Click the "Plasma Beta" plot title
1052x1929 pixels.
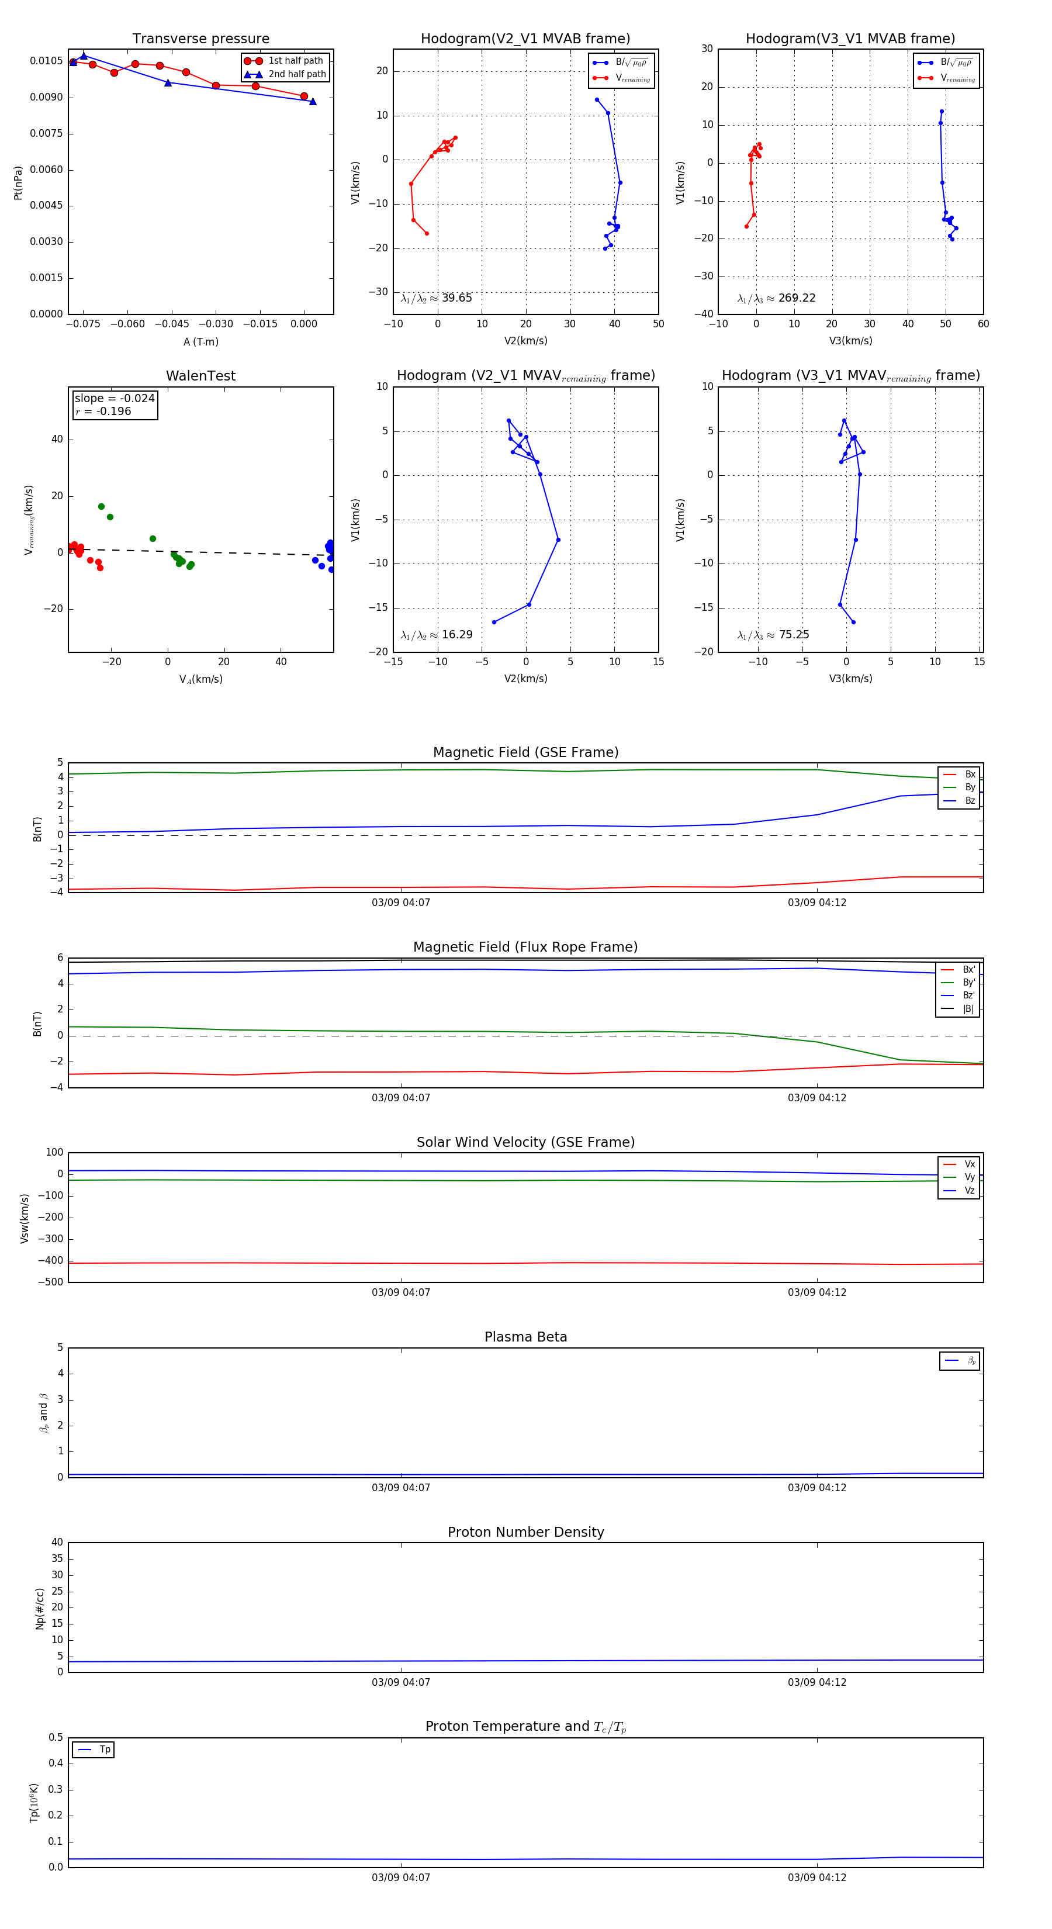click(525, 1337)
